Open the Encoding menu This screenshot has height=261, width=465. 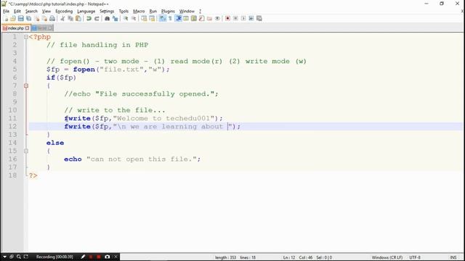point(64,12)
